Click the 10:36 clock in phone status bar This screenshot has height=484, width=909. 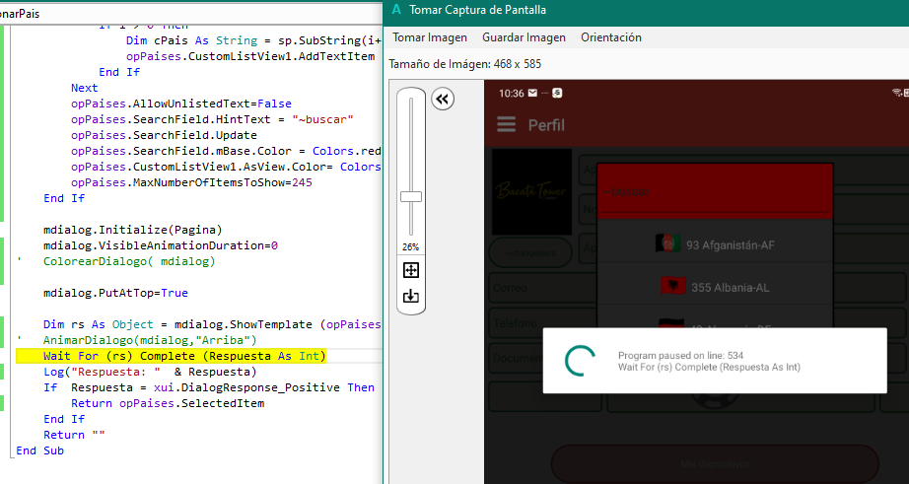pyautogui.click(x=512, y=94)
